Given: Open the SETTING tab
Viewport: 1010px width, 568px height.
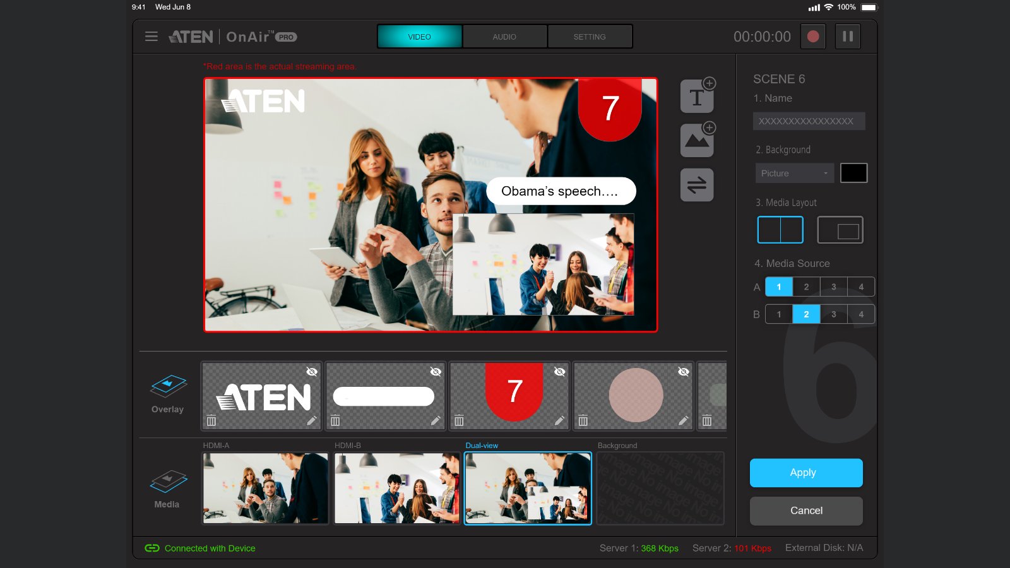Looking at the screenshot, I should click(x=590, y=37).
